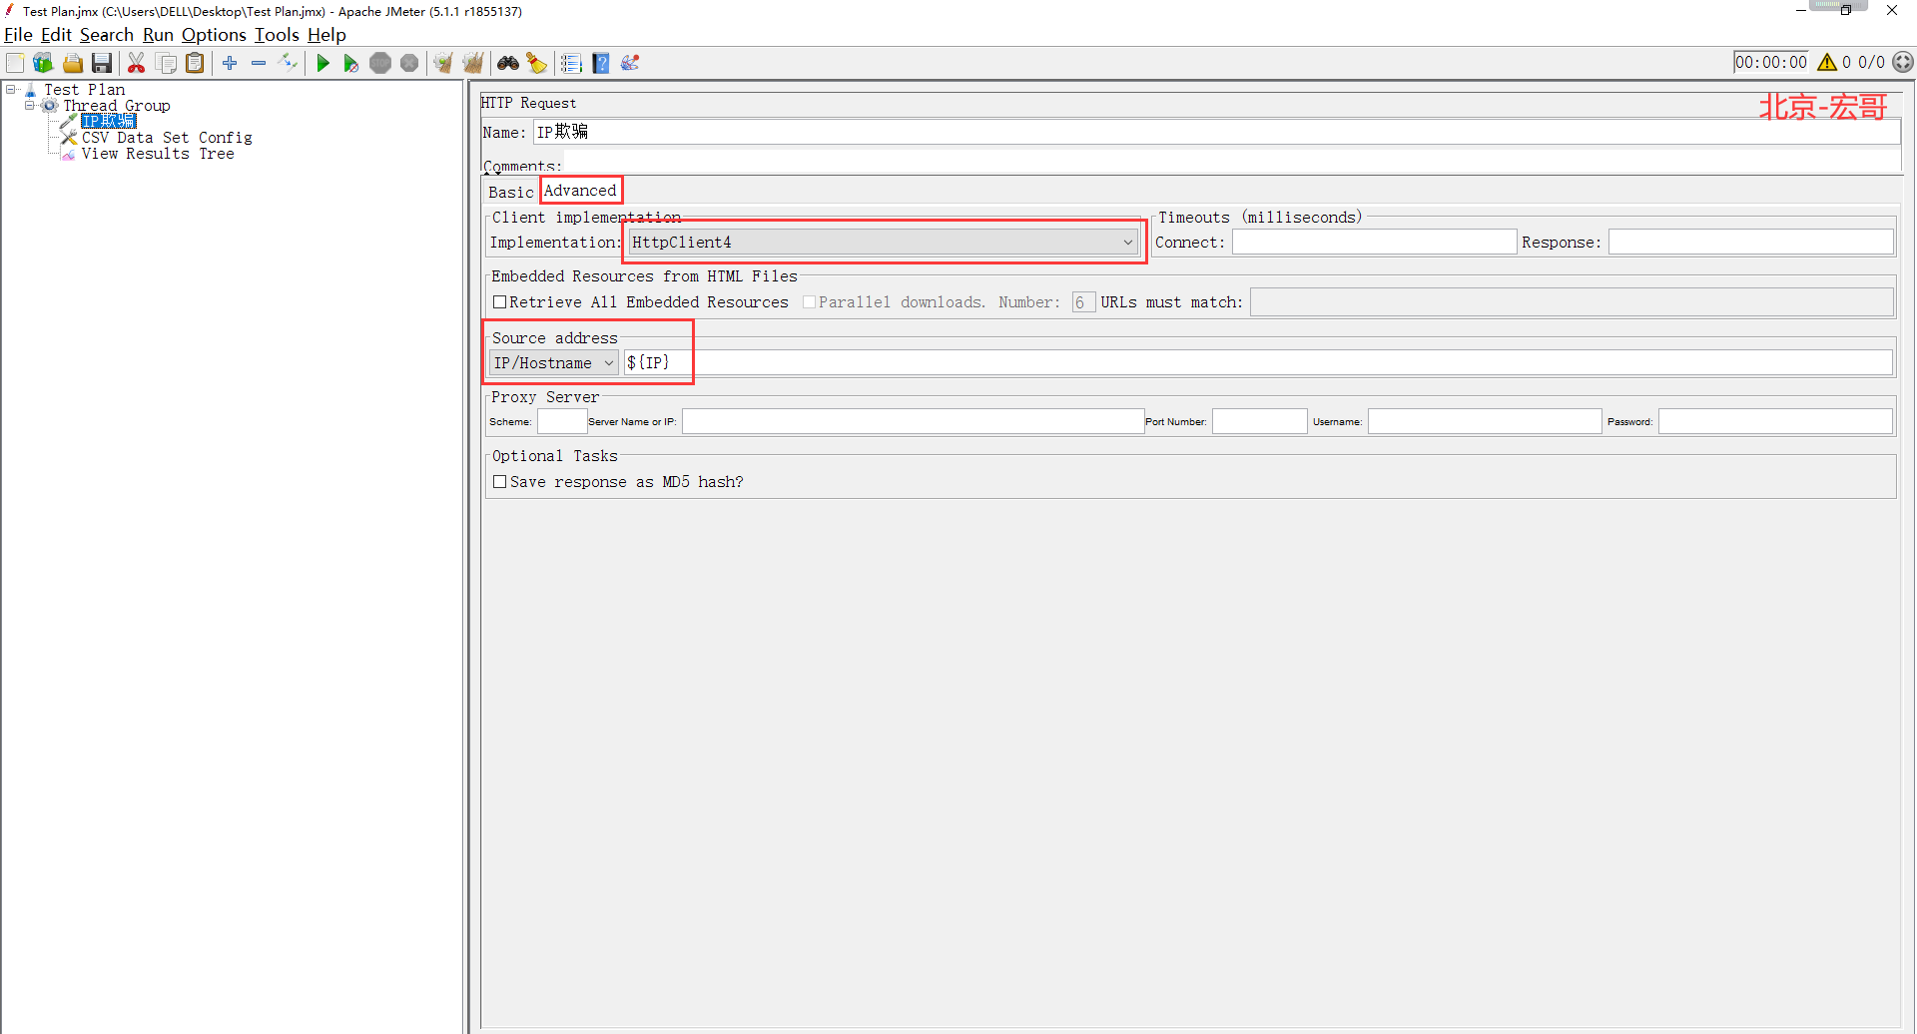Click the Reset Search yellow brush icon

pyautogui.click(x=537, y=63)
